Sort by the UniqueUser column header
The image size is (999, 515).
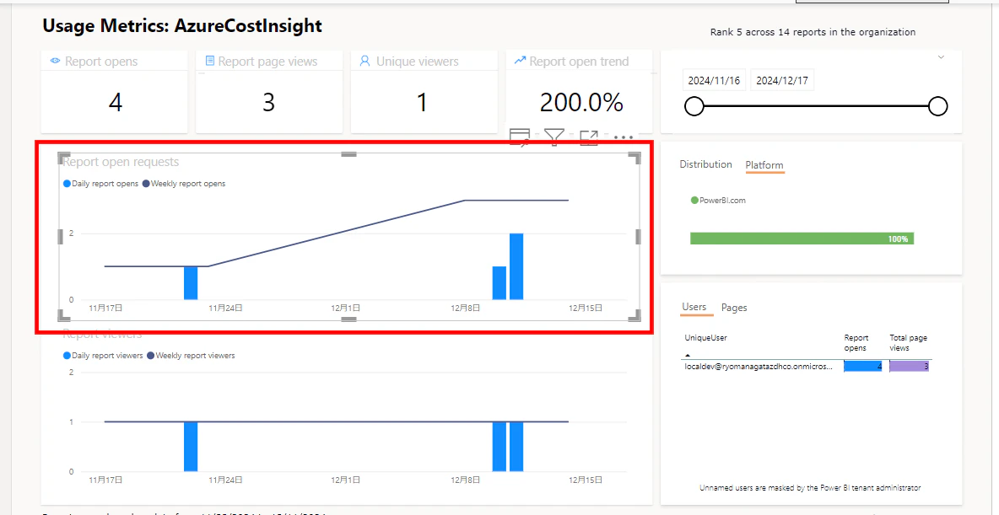click(x=705, y=338)
